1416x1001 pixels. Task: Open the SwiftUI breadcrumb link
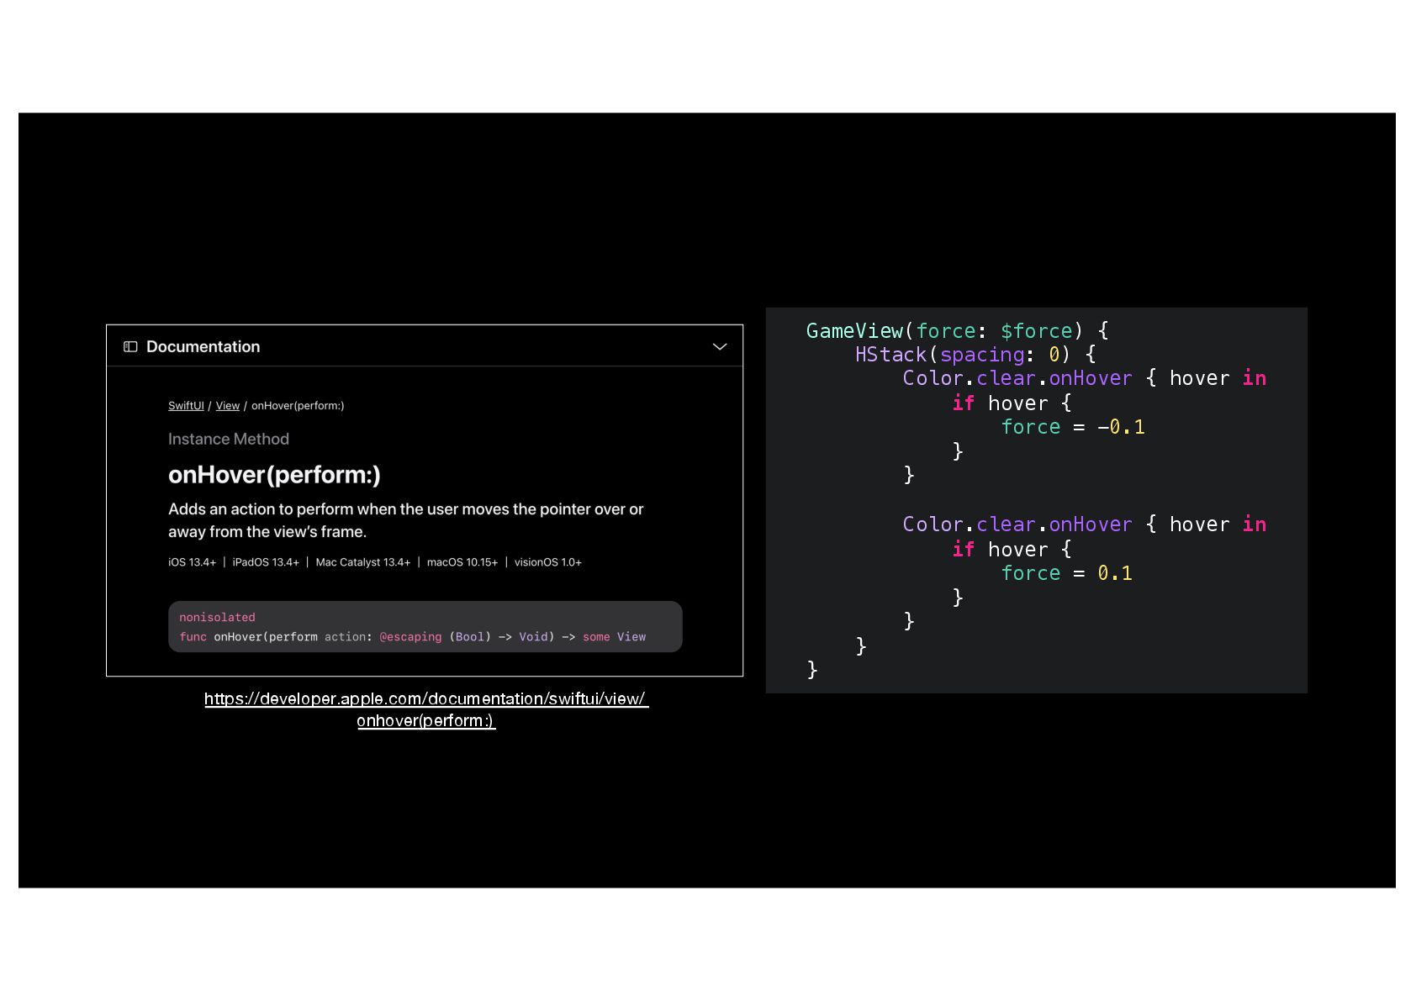186,405
